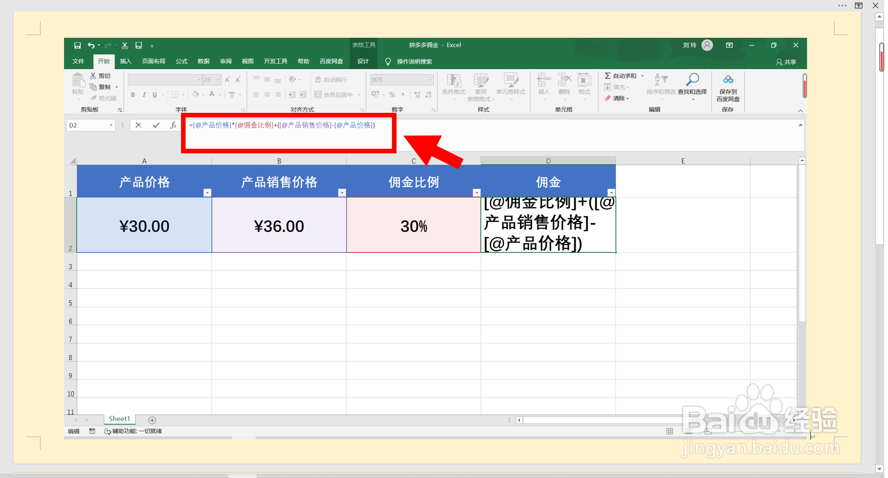This screenshot has width=888, height=478.
Task: Click the decrease font size icon
Action: tap(238, 80)
